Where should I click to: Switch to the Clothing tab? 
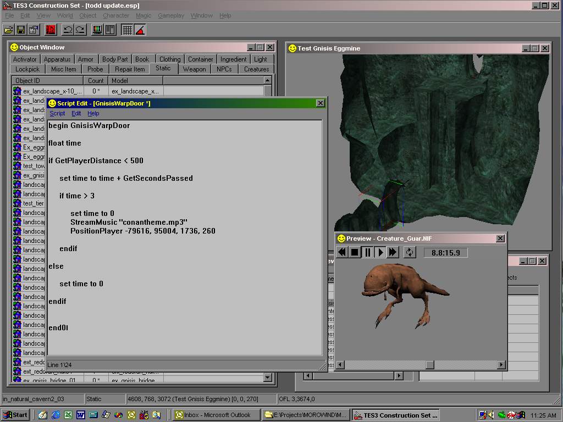pos(170,59)
